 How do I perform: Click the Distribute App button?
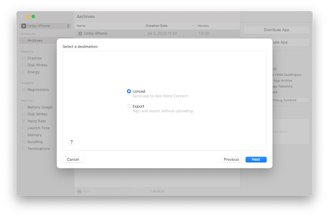click(x=276, y=30)
